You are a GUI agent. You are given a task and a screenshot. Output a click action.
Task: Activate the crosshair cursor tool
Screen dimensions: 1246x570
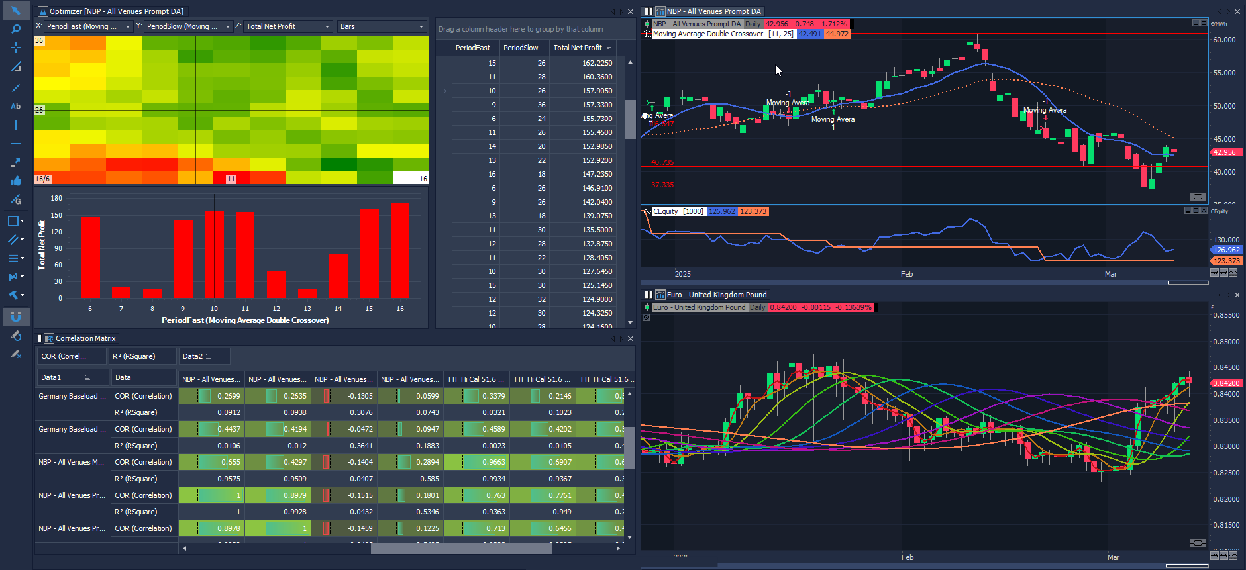[x=16, y=48]
